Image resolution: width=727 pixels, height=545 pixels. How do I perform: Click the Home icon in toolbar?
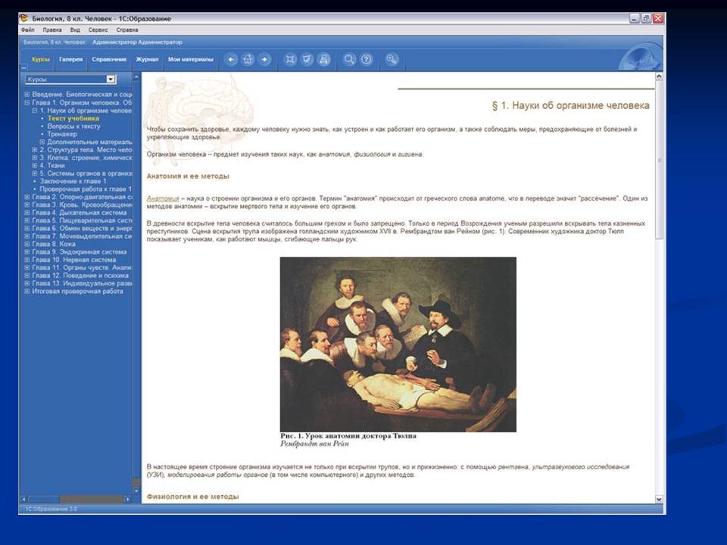coord(248,60)
